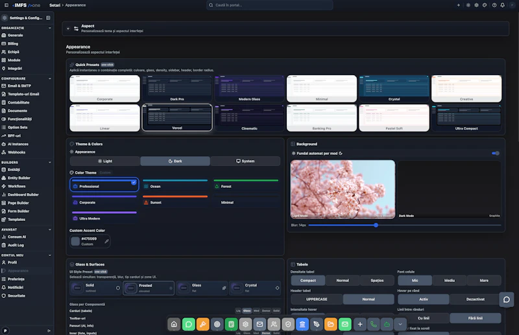Select Cu linii row lines option
Image resolution: width=519 pixels, height=335 pixels.
click(x=424, y=318)
